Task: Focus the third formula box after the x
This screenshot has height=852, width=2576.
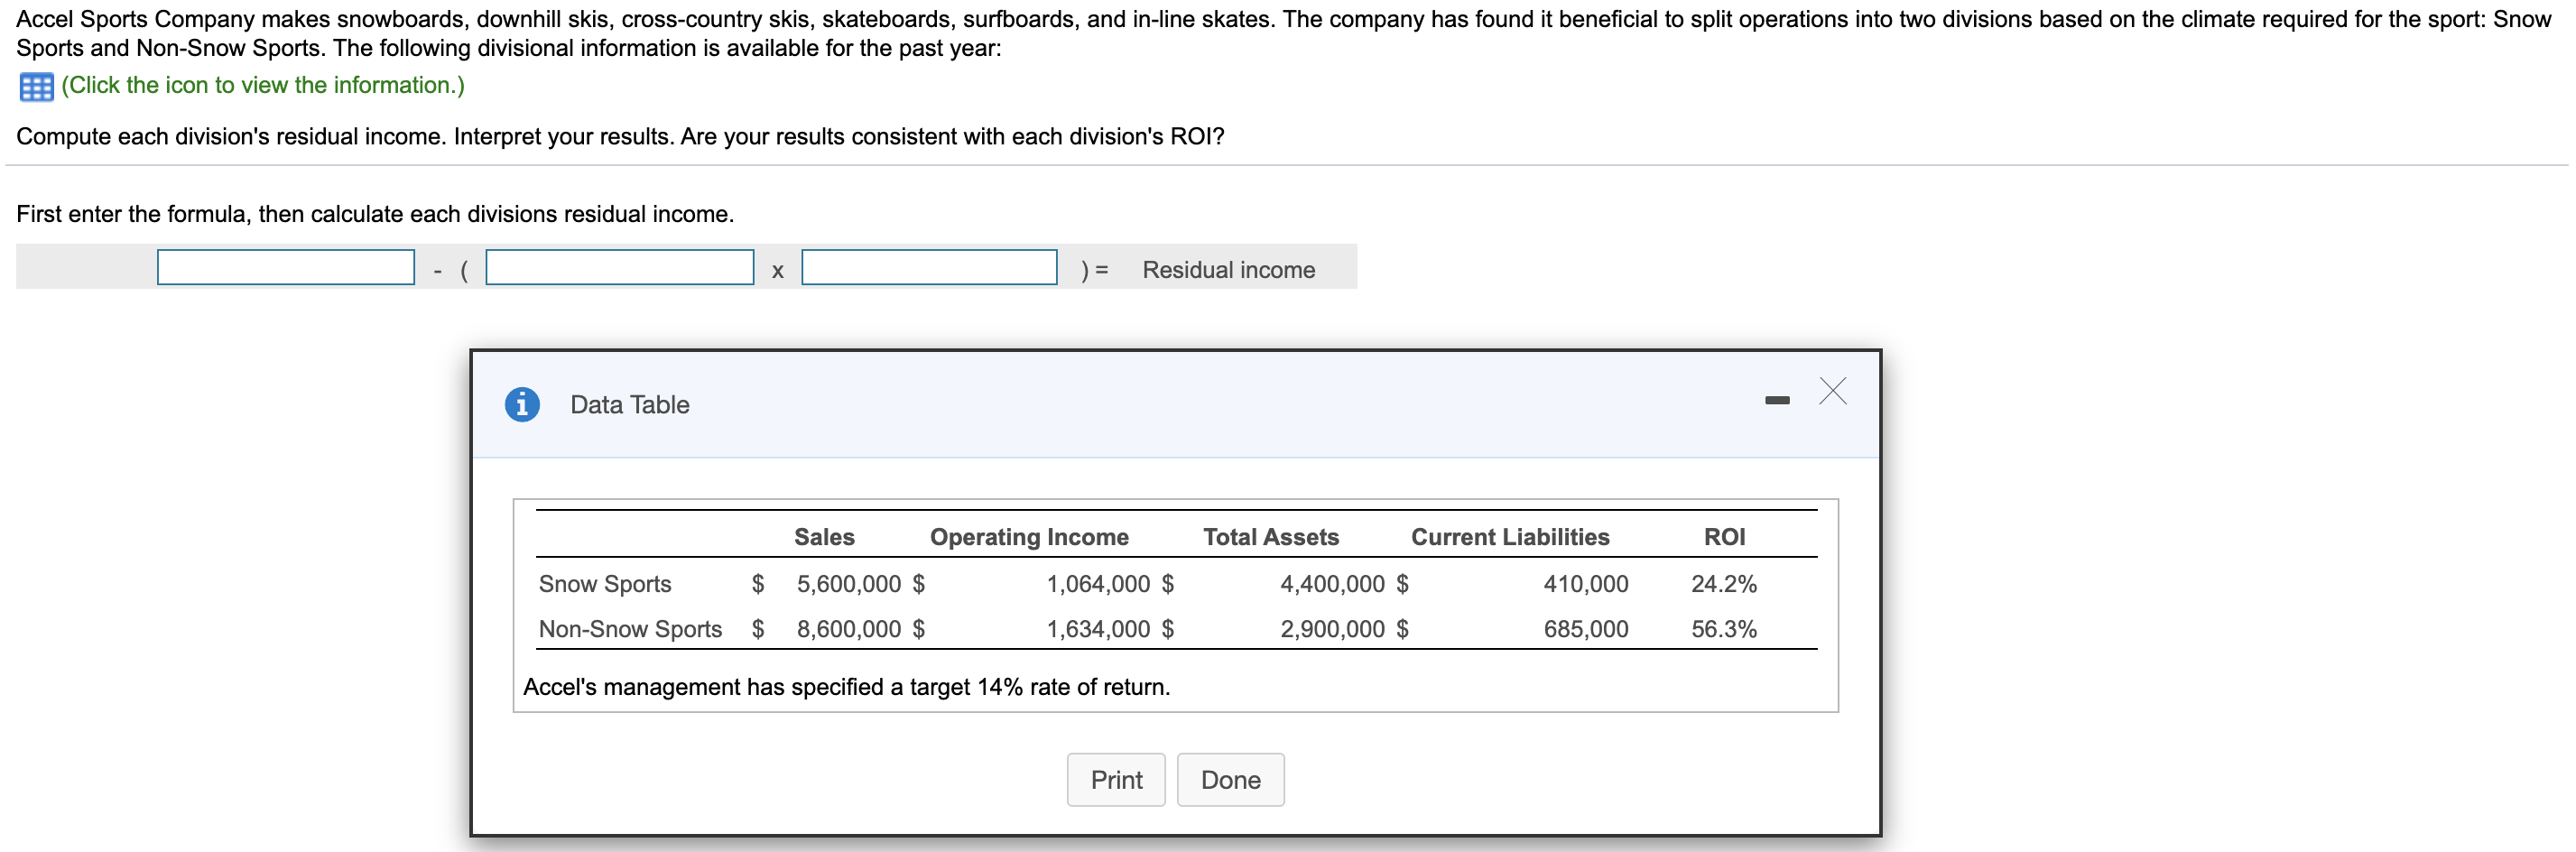Action: pyautogui.click(x=929, y=267)
